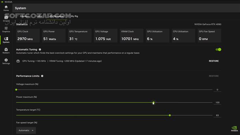Click NVIDIA logo at bottom right

coord(234,128)
